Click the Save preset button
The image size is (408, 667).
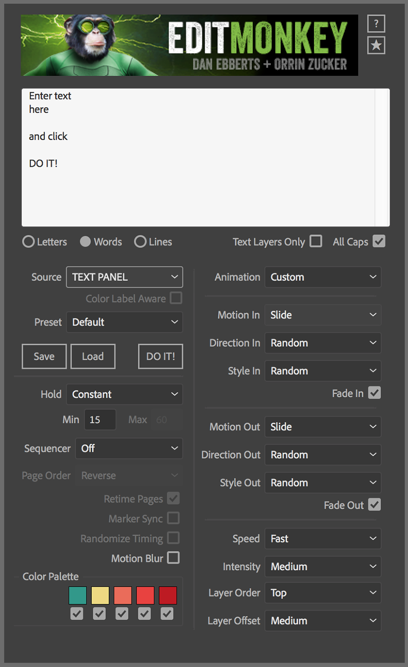pyautogui.click(x=44, y=356)
